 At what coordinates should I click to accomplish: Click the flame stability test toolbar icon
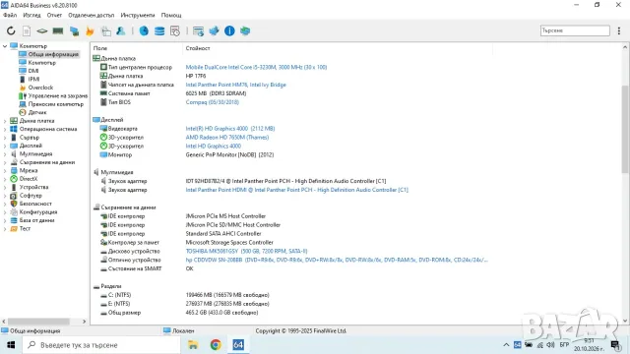tap(90, 30)
